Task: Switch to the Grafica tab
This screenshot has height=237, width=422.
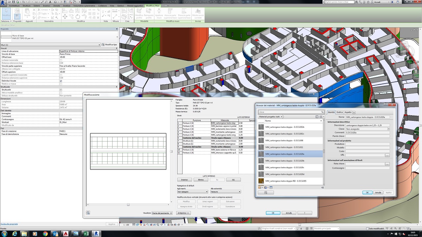Action: pos(339,112)
